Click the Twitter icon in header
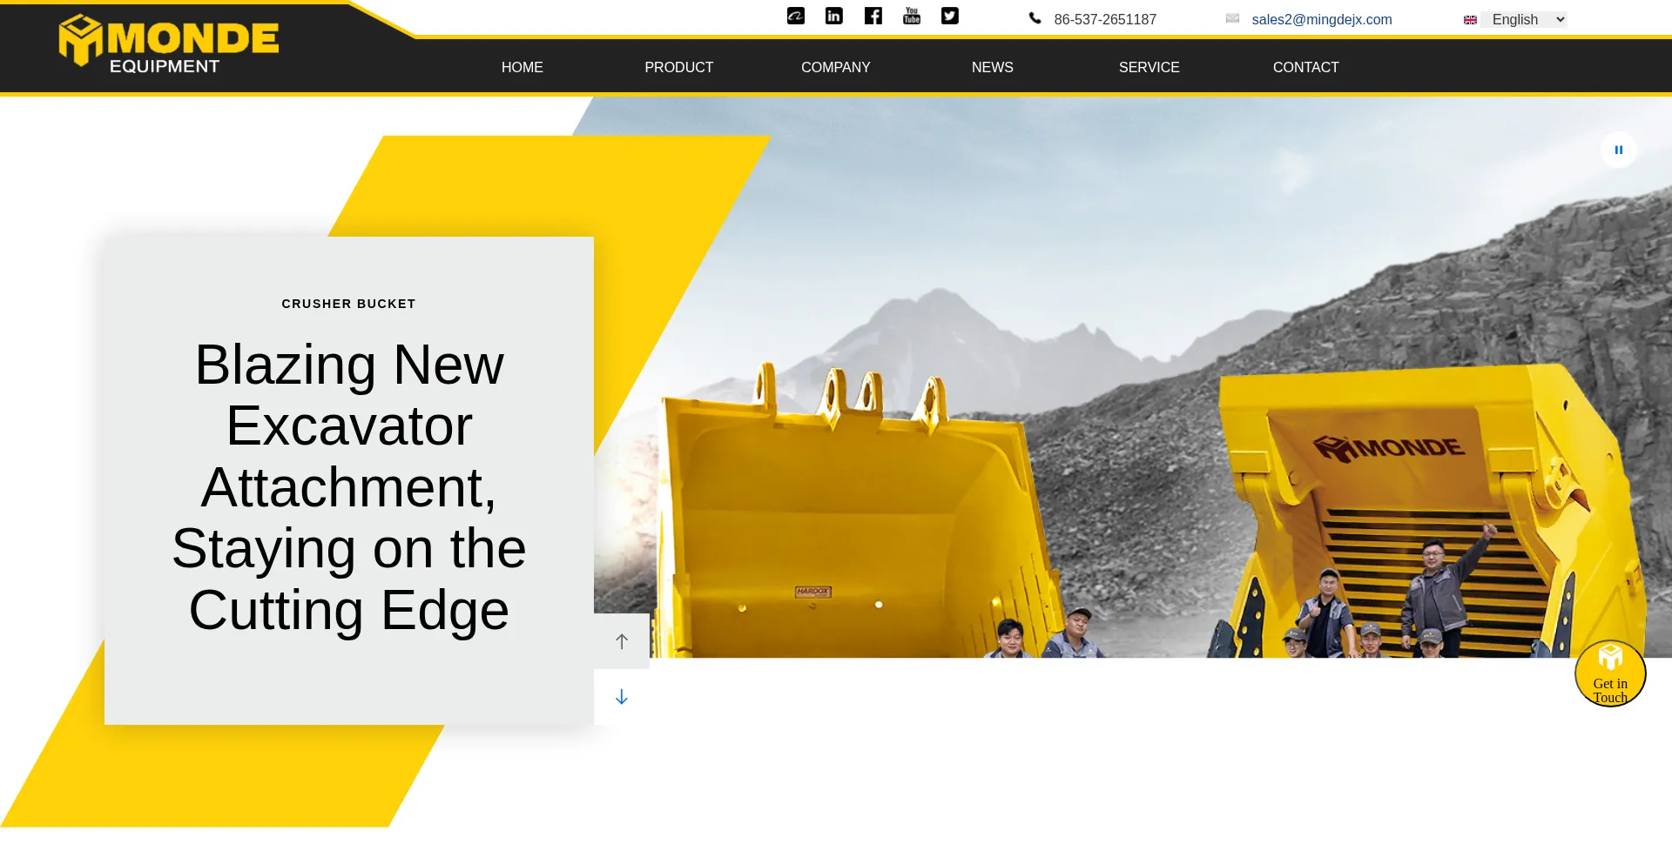 point(949,16)
